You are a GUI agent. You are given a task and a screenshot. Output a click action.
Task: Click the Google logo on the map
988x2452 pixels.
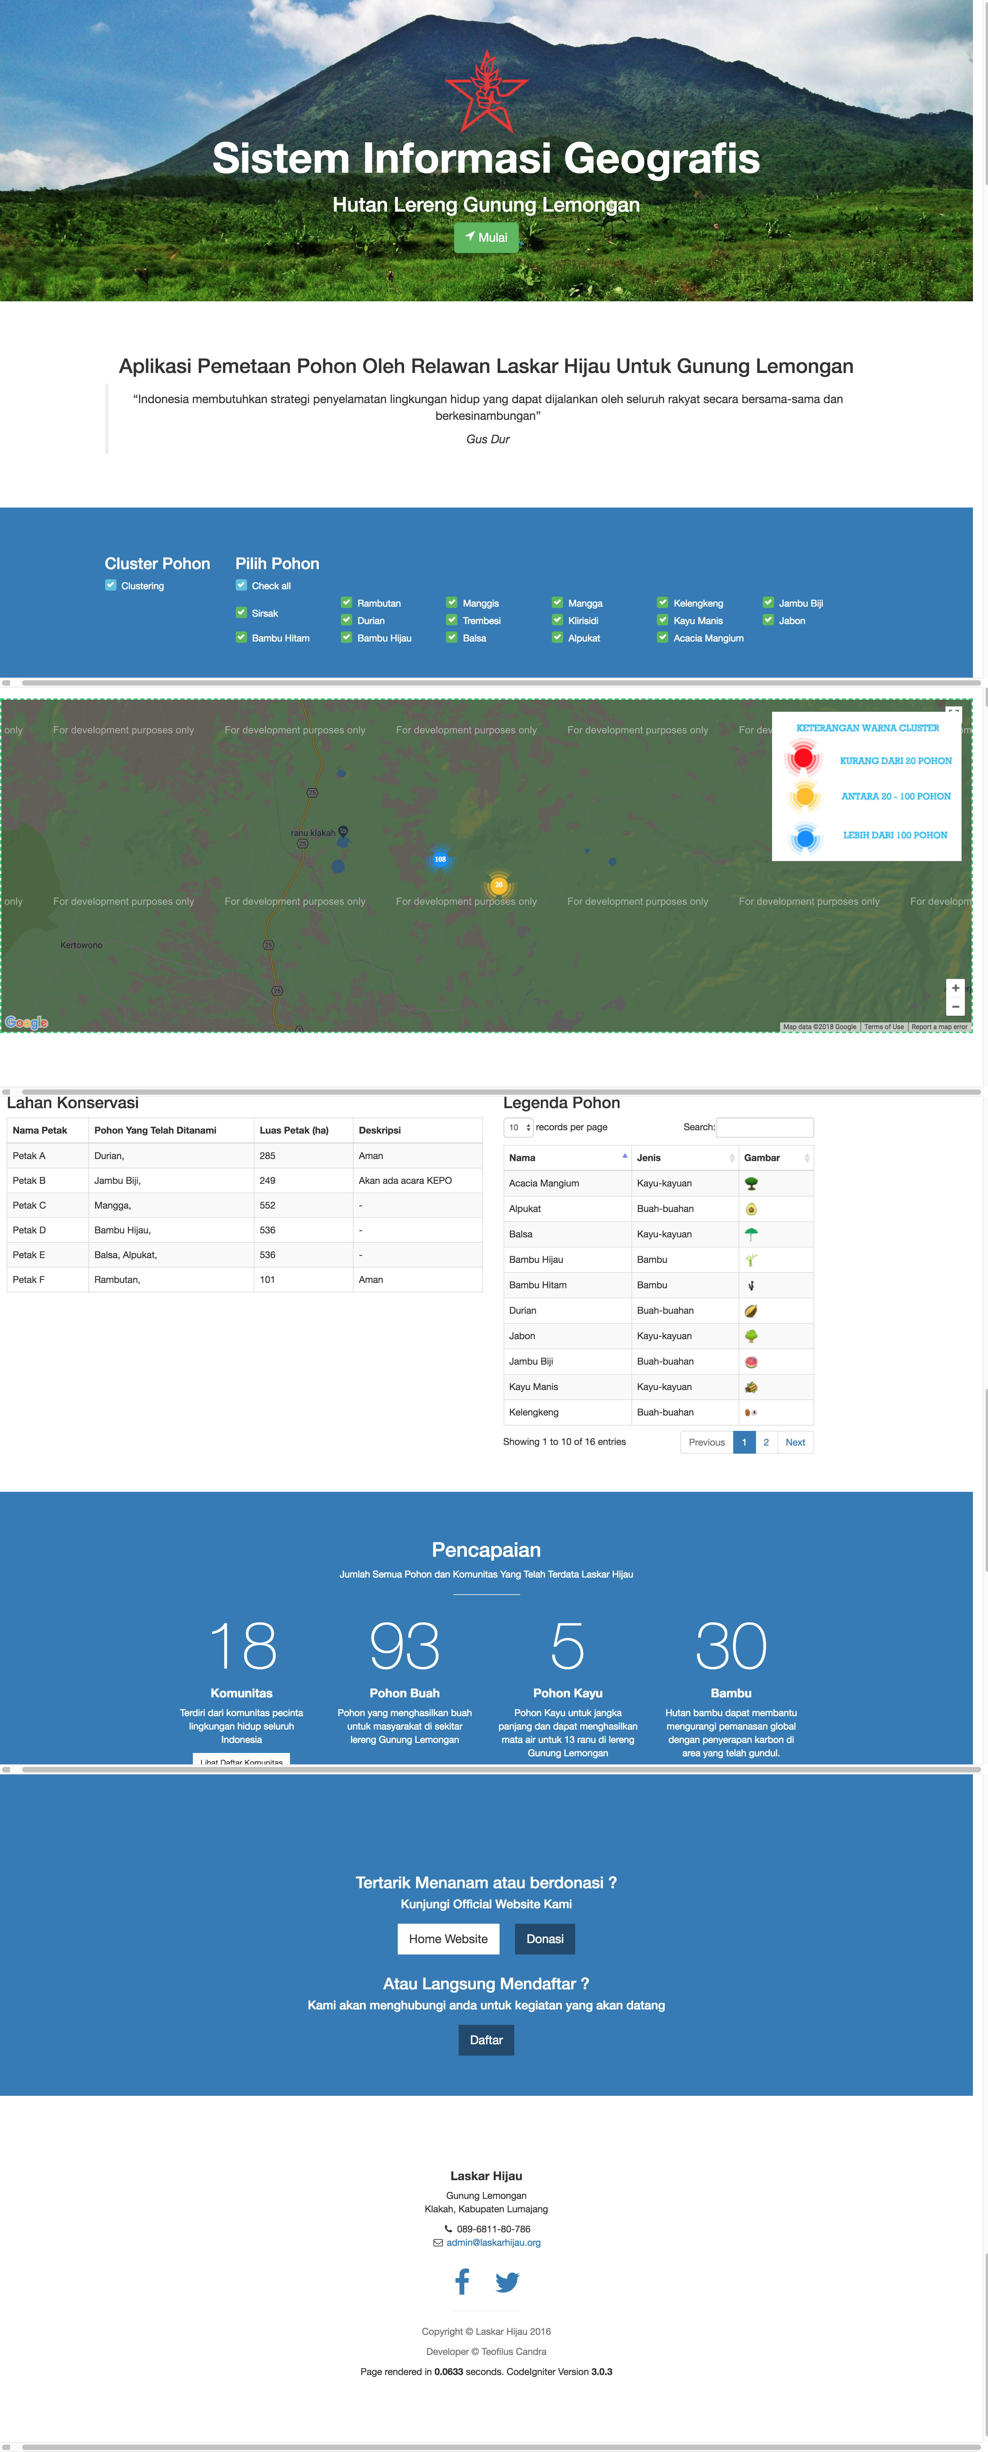click(x=27, y=1022)
